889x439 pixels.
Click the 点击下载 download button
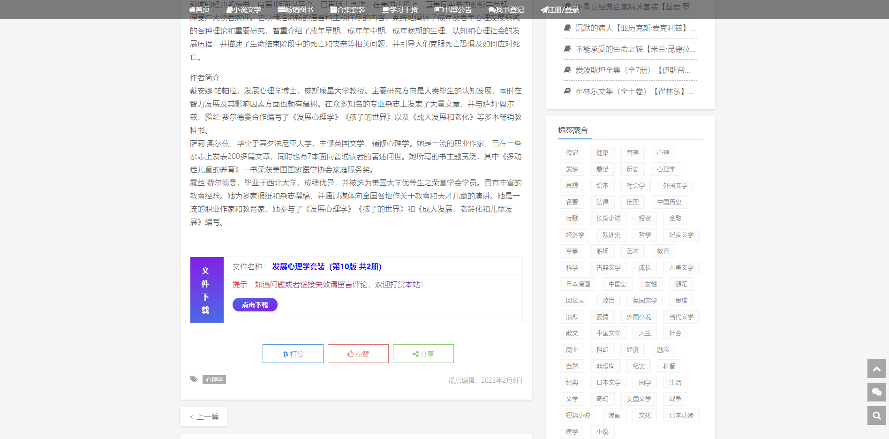click(255, 305)
